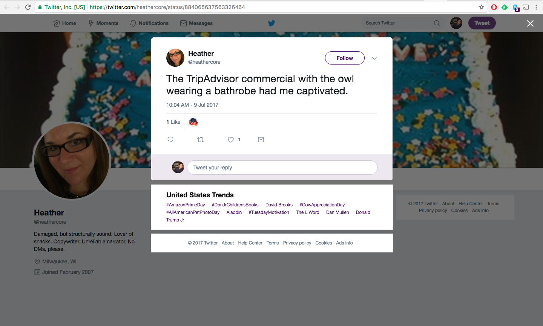Viewport: 543px width, 326px height.
Task: Send tweet via Direct Message envelope icon
Action: (261, 140)
